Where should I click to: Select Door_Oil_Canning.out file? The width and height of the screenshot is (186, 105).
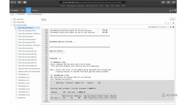coord(26,28)
